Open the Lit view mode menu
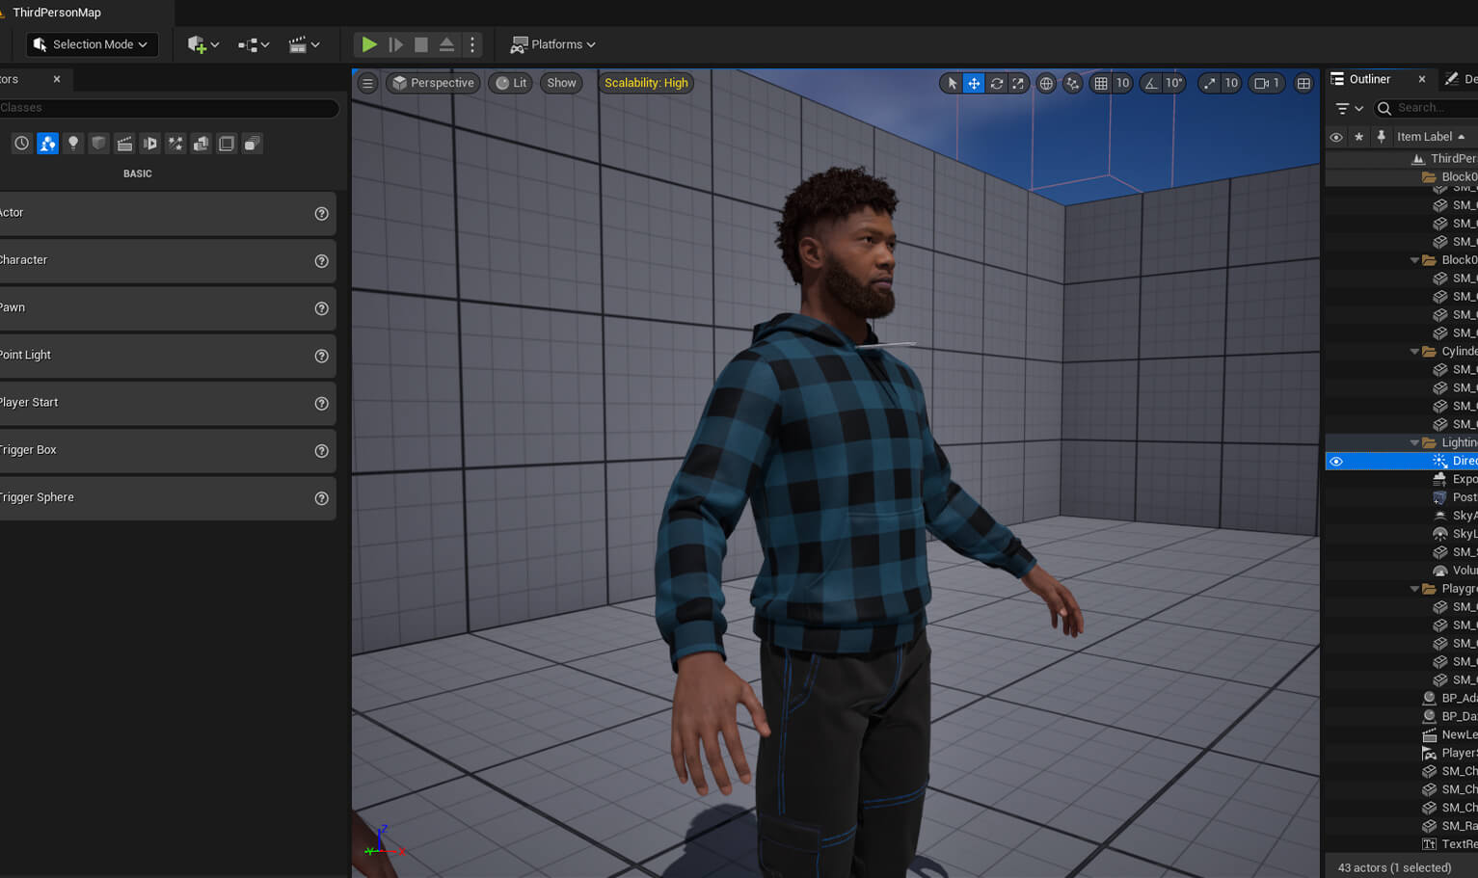Viewport: 1478px width, 878px height. point(511,83)
